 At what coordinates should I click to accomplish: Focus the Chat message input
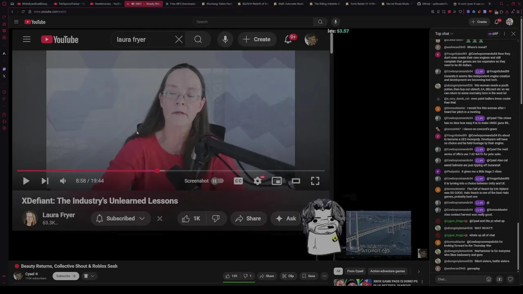click(460, 279)
